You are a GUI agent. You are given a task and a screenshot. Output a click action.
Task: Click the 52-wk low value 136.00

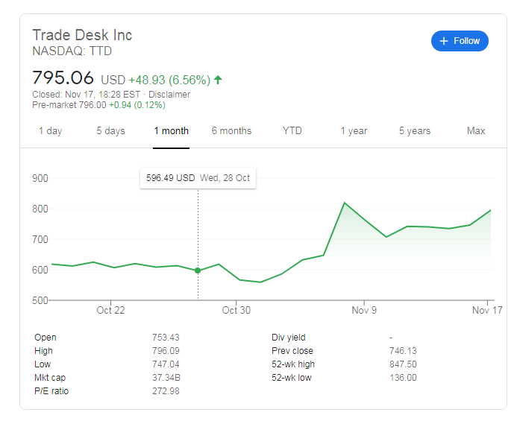point(403,378)
